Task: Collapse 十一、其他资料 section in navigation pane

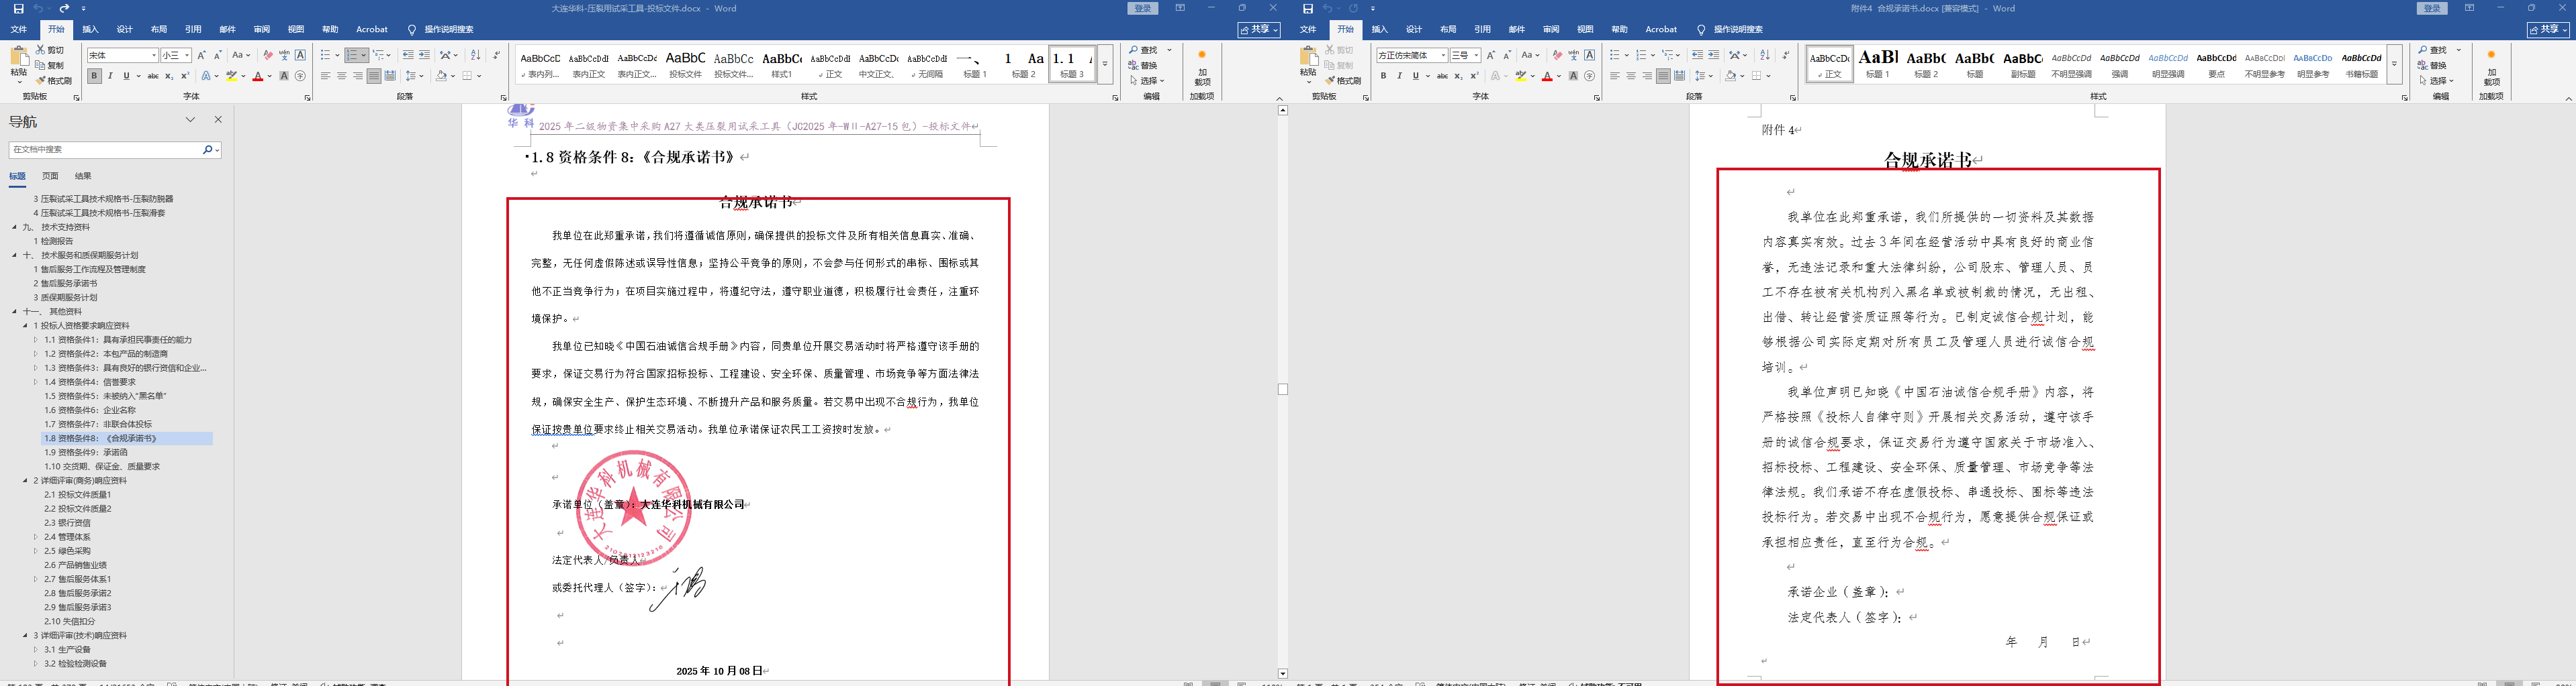Action: coord(15,312)
